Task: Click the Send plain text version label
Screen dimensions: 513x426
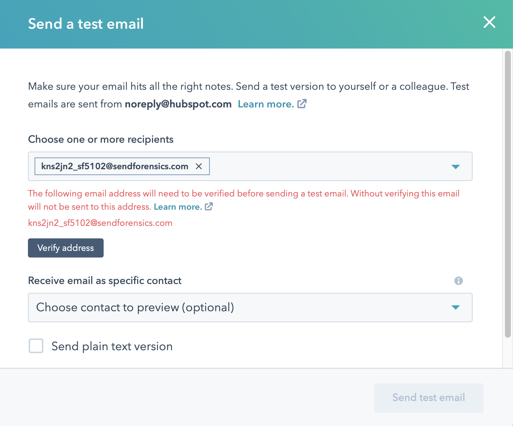Action: coord(112,346)
